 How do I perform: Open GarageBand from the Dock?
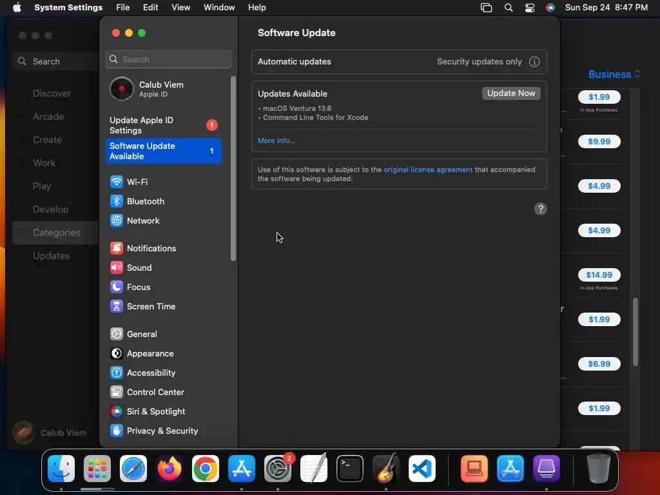tap(386, 469)
